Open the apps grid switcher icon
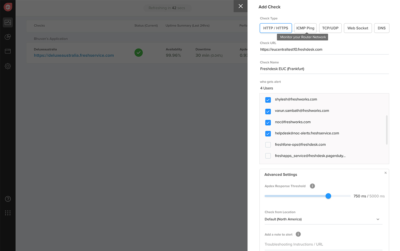Viewport: 400px width, 251px height. pos(8,213)
